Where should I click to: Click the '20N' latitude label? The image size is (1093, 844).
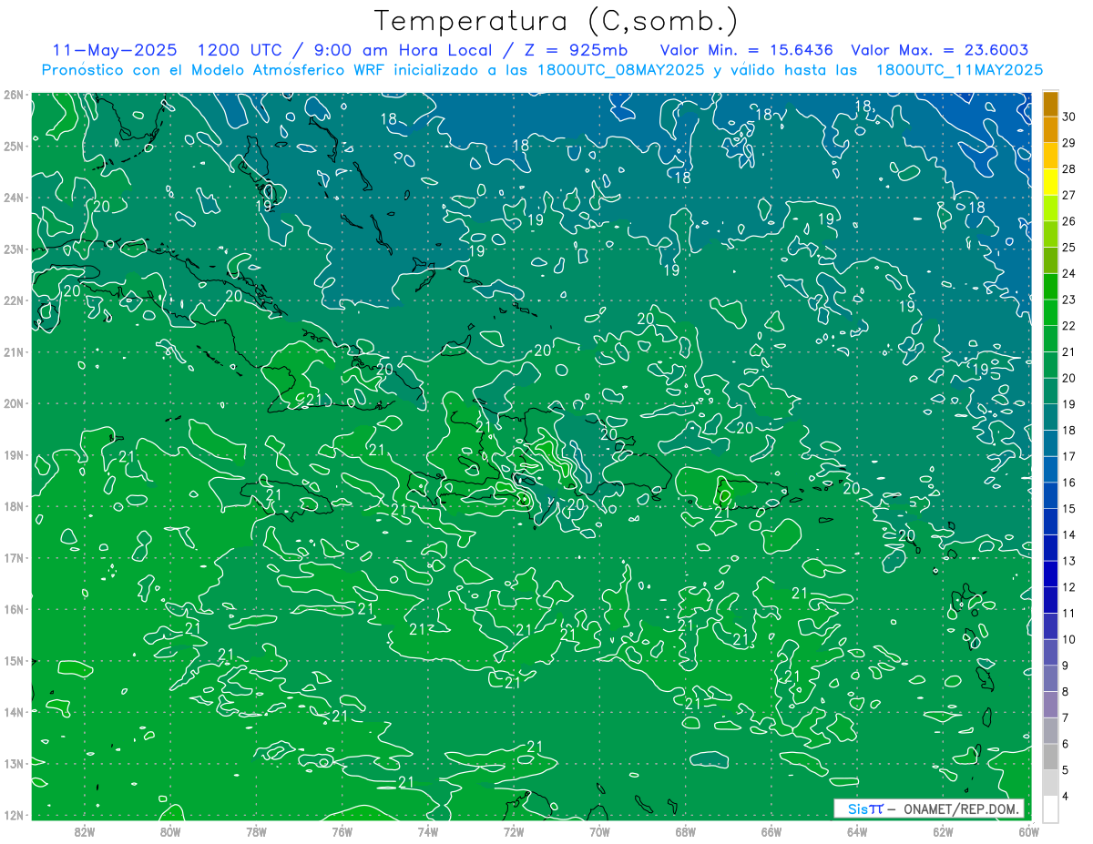click(14, 403)
